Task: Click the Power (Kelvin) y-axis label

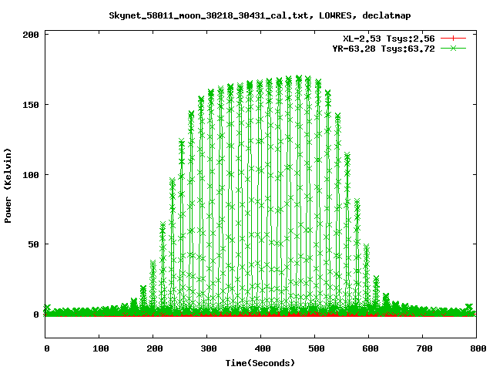Action: (x=8, y=186)
